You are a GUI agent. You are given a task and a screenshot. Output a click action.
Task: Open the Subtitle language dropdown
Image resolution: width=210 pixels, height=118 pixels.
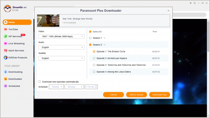[61, 58]
